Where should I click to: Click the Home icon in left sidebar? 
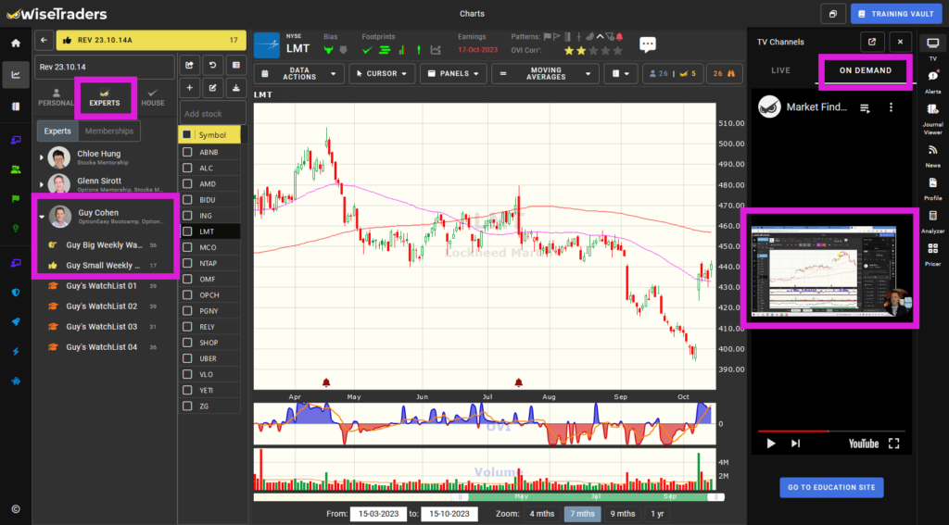point(15,43)
